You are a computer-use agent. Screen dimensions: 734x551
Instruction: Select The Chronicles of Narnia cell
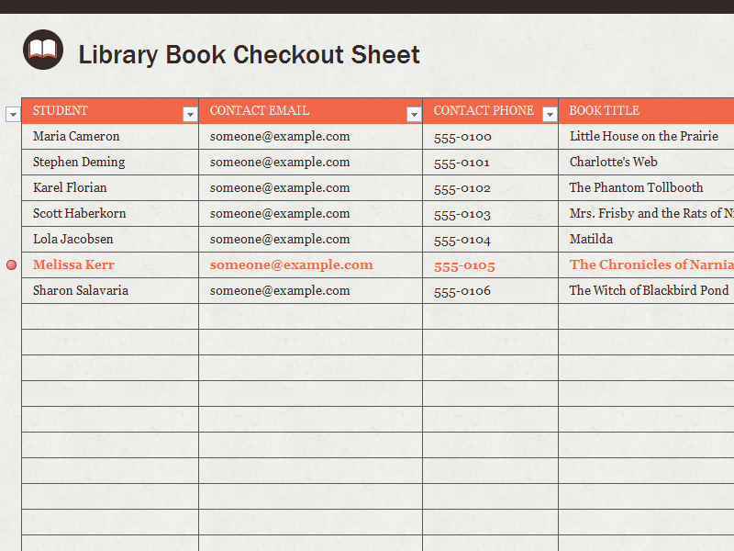pos(647,265)
